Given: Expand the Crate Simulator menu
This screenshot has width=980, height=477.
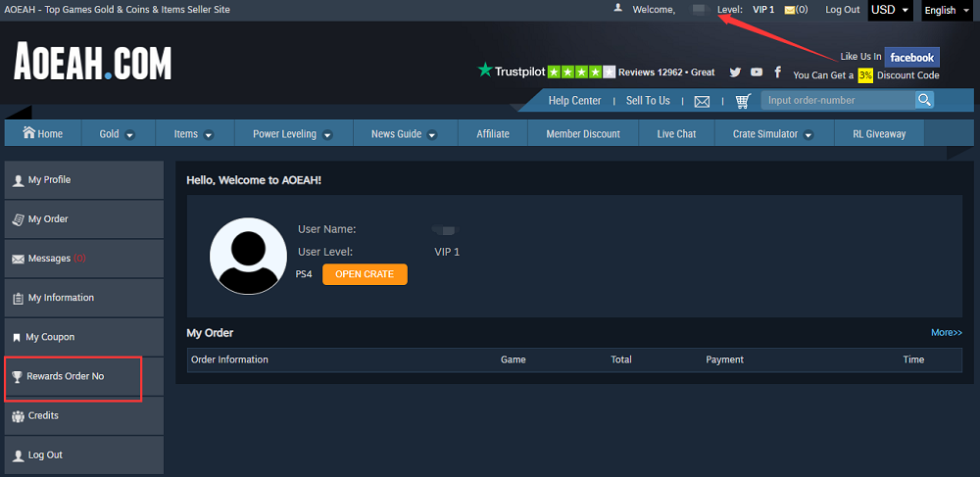Looking at the screenshot, I should tap(774, 133).
